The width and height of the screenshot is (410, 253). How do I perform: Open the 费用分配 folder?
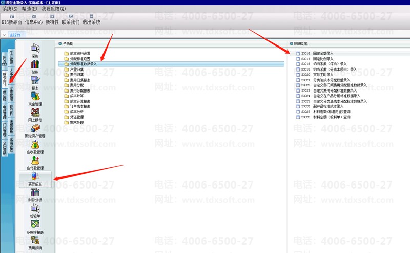coord(74,85)
